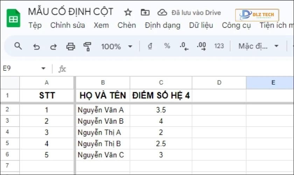Apply percent format button
This screenshot has height=175, width=294.
(x=167, y=46)
